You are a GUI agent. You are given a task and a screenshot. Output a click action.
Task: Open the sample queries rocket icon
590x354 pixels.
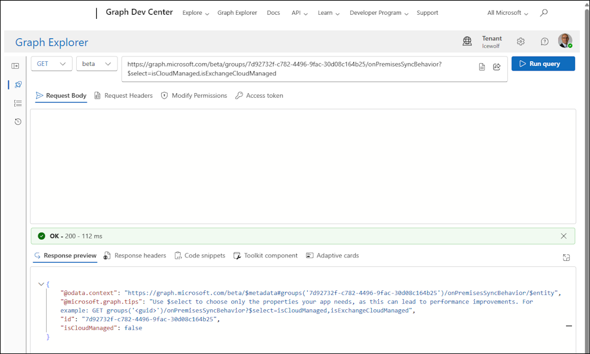(x=18, y=85)
